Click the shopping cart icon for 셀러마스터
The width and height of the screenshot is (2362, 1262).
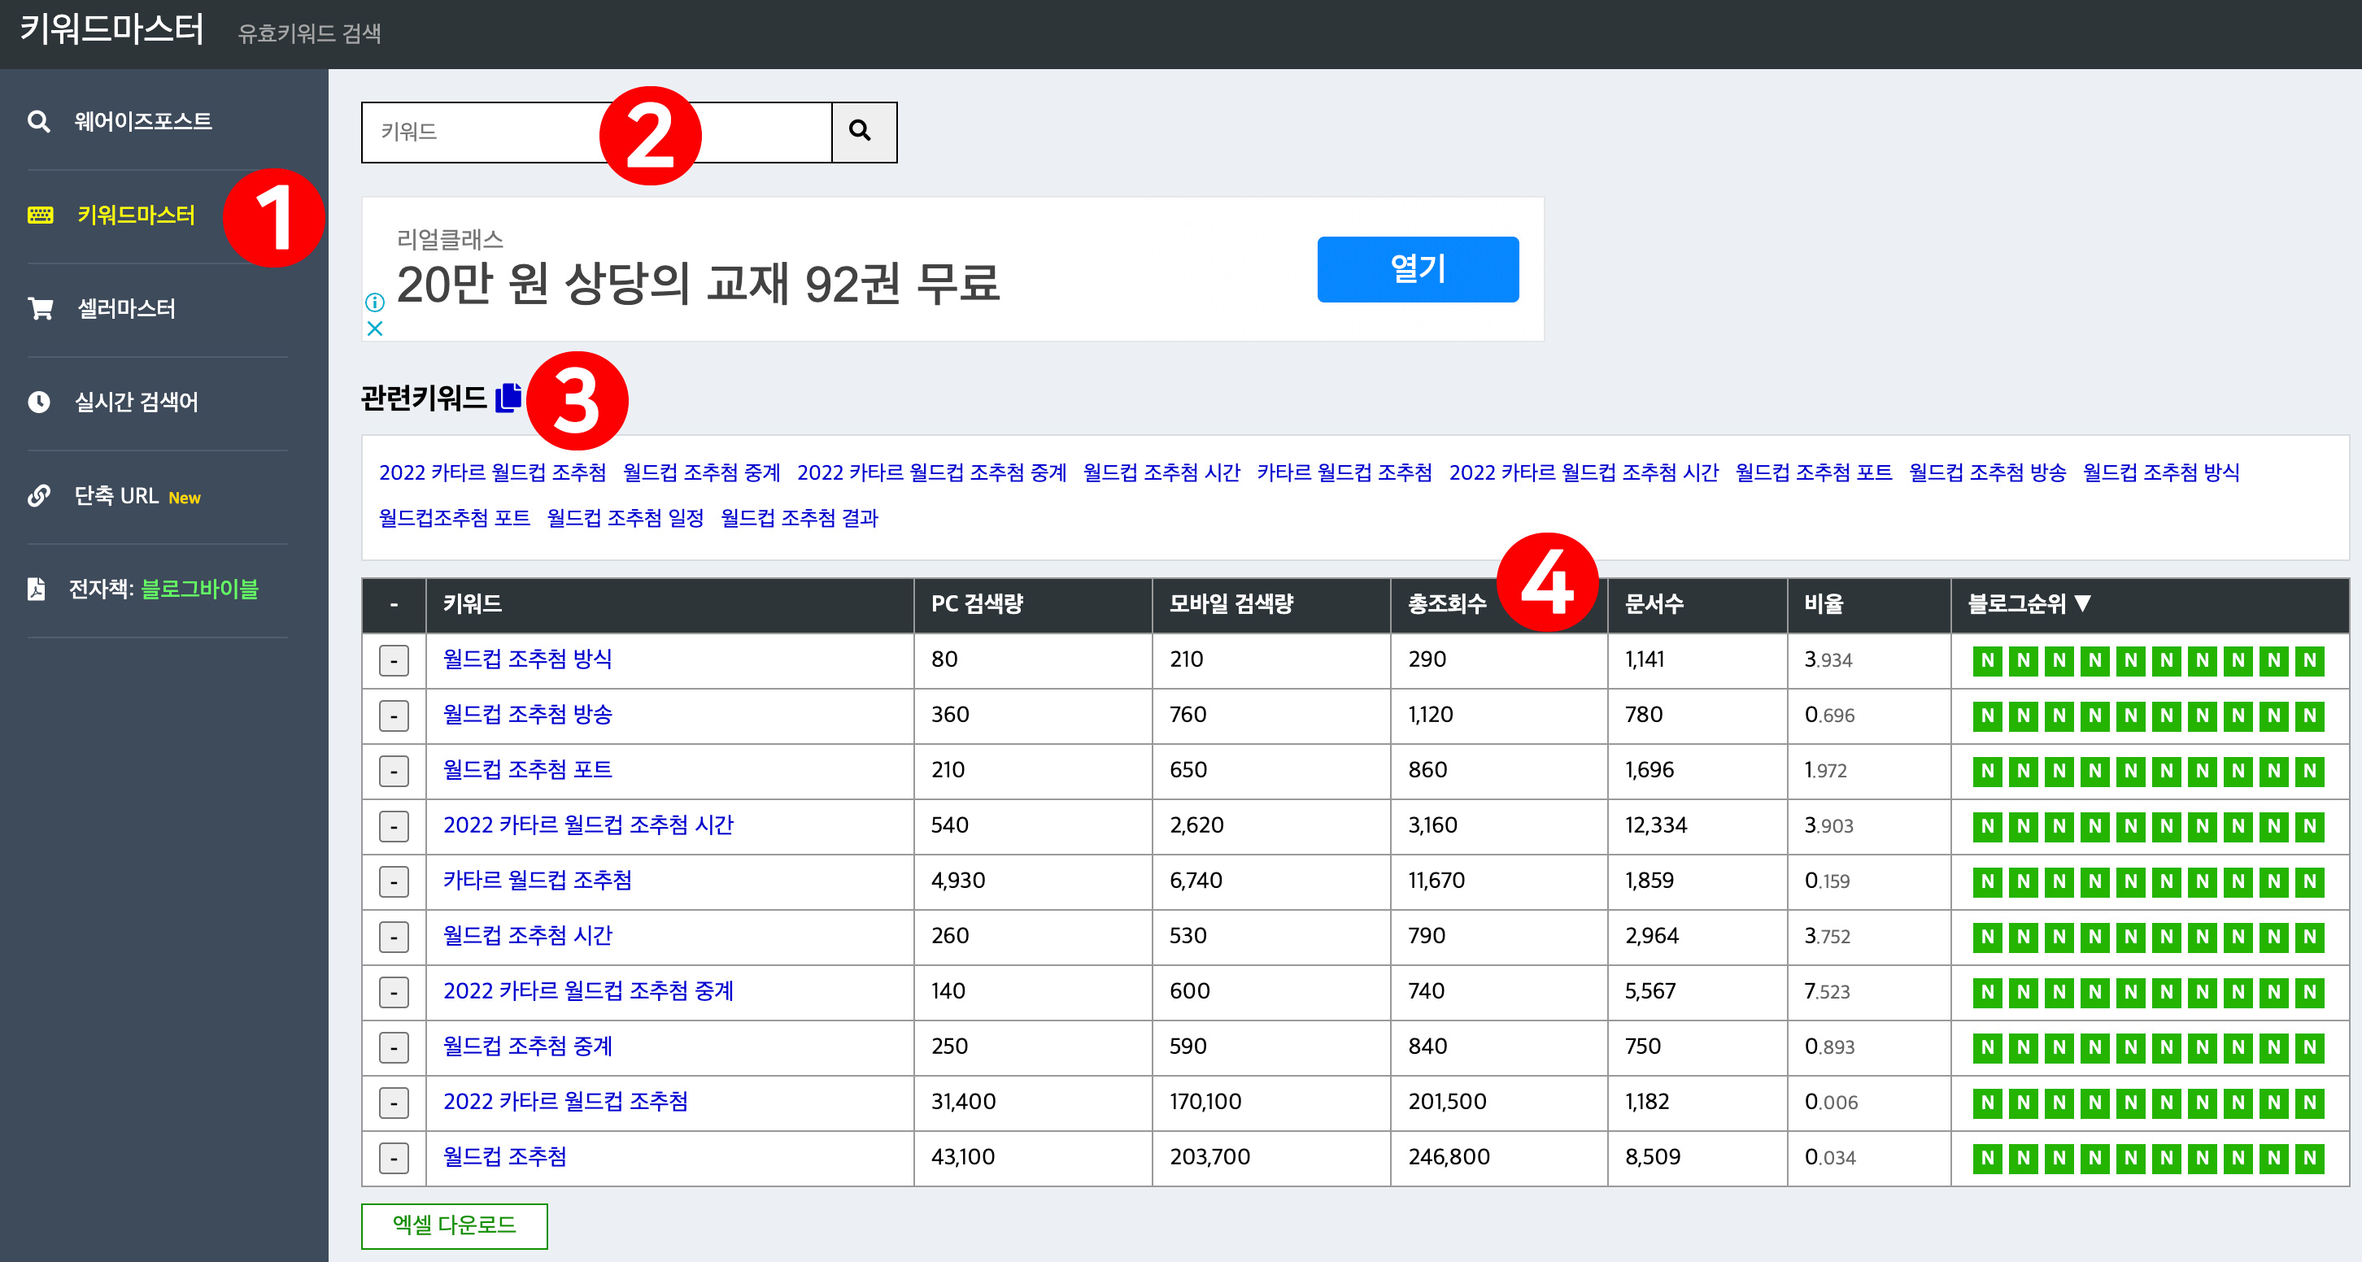(x=41, y=309)
